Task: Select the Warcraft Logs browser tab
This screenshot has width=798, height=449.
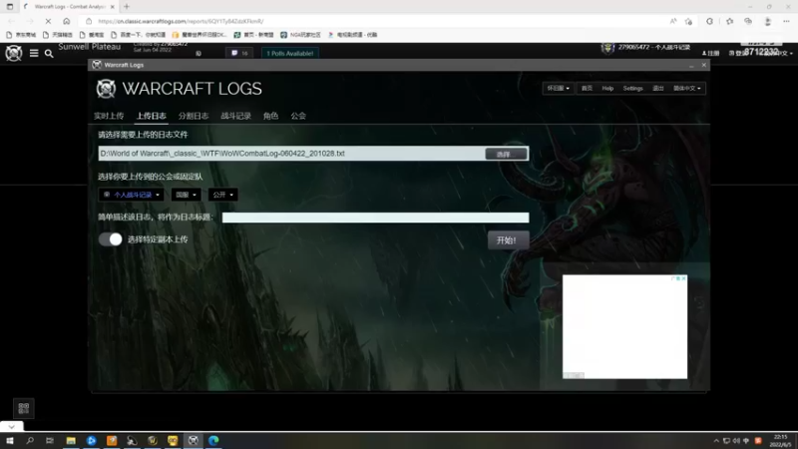Action: [69, 7]
